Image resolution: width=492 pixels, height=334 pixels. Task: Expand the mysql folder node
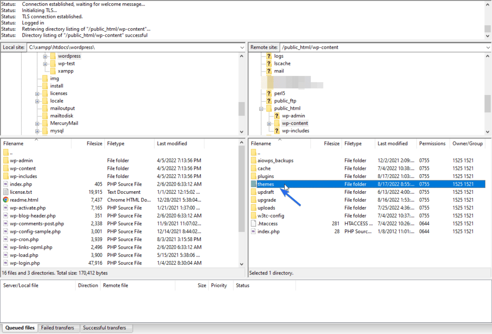(x=37, y=131)
